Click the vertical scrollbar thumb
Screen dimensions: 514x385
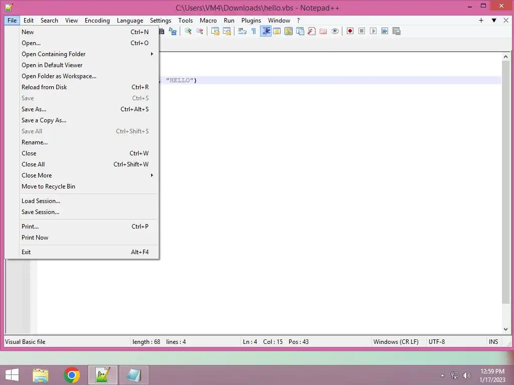(x=505, y=182)
